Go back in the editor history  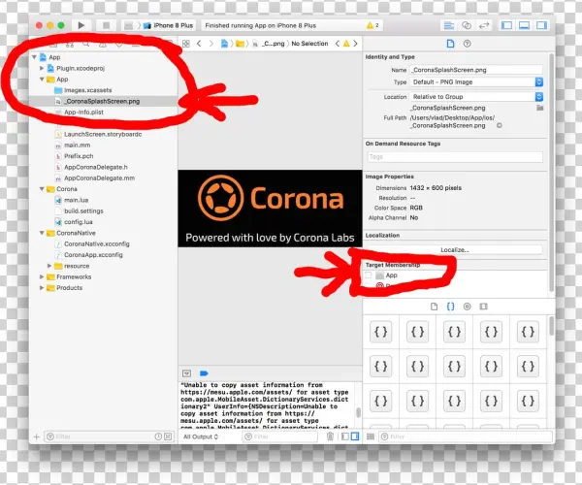pyautogui.click(x=199, y=44)
